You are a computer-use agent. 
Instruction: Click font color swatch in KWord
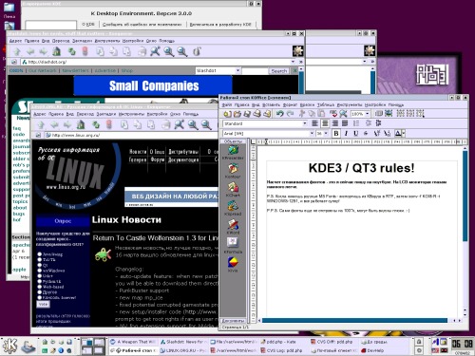(x=398, y=134)
